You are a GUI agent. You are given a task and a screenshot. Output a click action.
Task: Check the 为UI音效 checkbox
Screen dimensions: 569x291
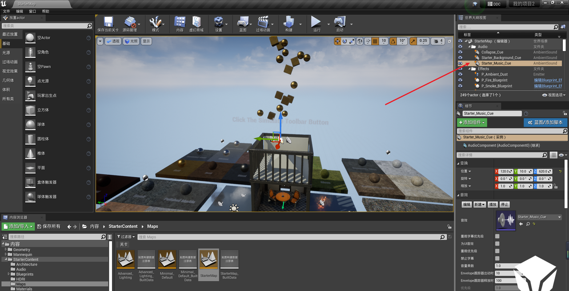(x=497, y=244)
